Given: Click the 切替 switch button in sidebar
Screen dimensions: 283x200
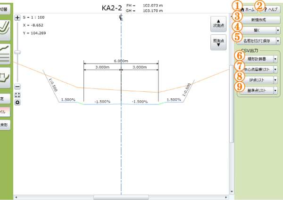Looking at the screenshot, I should point(5,9).
